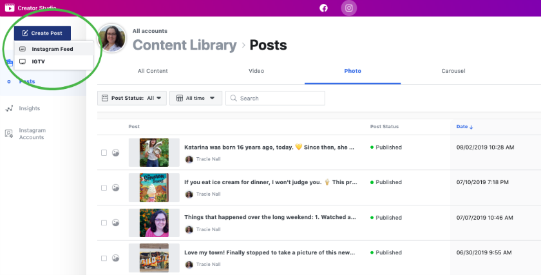Select the checkbox for the Katarina post
541x275 pixels.
pos(104,153)
